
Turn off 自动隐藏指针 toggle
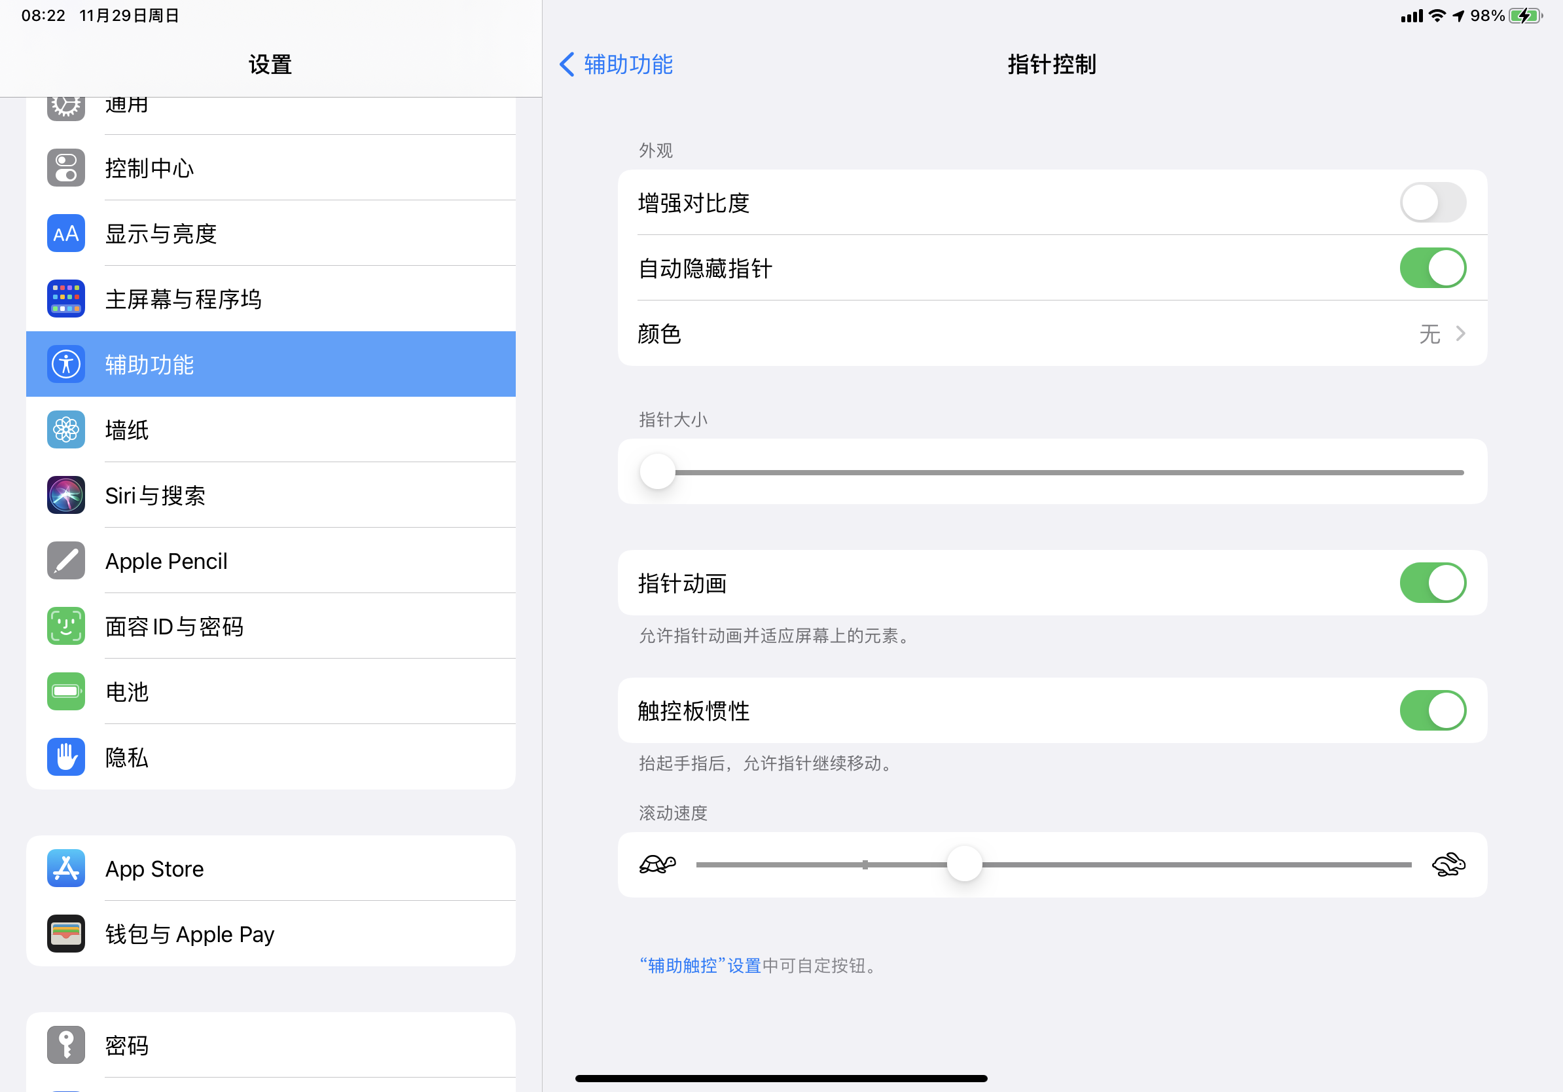click(1432, 268)
